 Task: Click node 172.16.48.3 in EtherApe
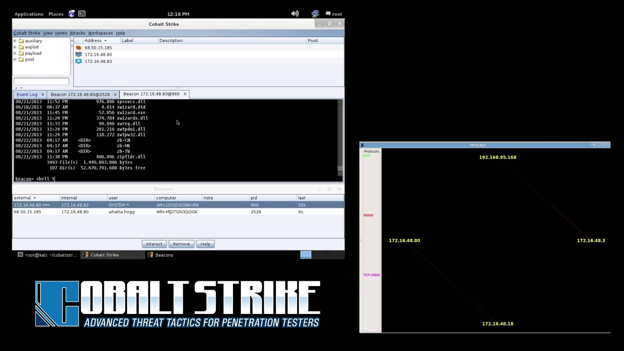coord(591,240)
